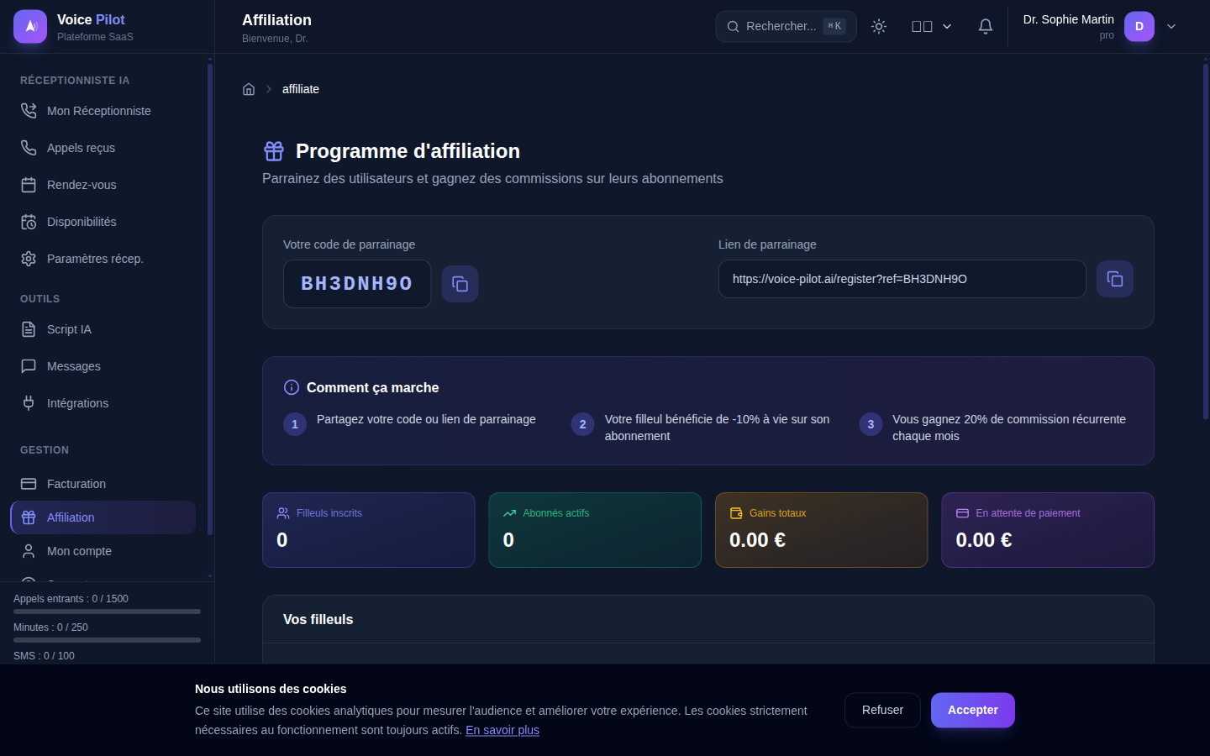Click the SMS : 0 / 100 label
Screen dimensions: 1210x756
click(x=44, y=656)
